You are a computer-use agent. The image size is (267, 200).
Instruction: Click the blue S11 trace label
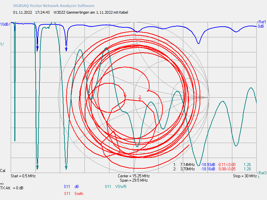[67, 187]
